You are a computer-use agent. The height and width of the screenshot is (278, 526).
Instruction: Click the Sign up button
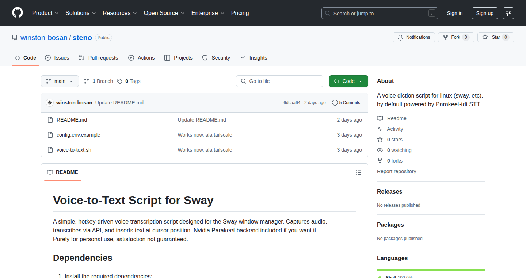(485, 13)
